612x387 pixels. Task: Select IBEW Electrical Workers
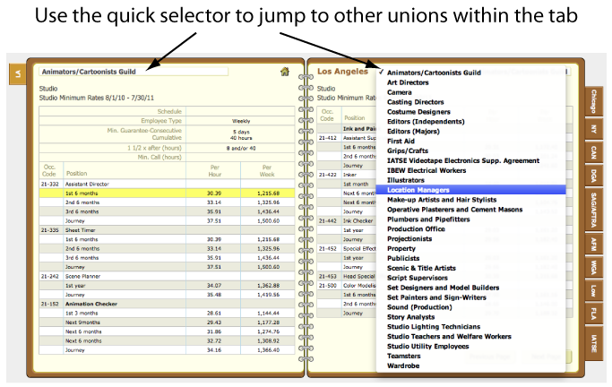coord(427,170)
